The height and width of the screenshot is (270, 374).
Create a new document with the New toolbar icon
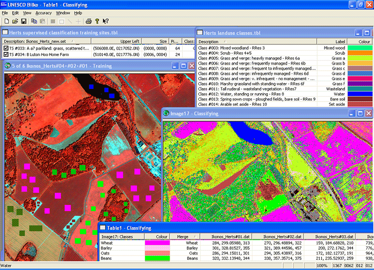click(7, 21)
